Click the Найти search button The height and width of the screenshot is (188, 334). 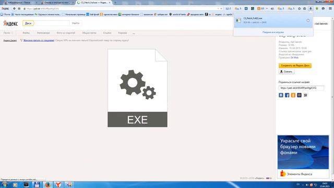[x=76, y=23]
